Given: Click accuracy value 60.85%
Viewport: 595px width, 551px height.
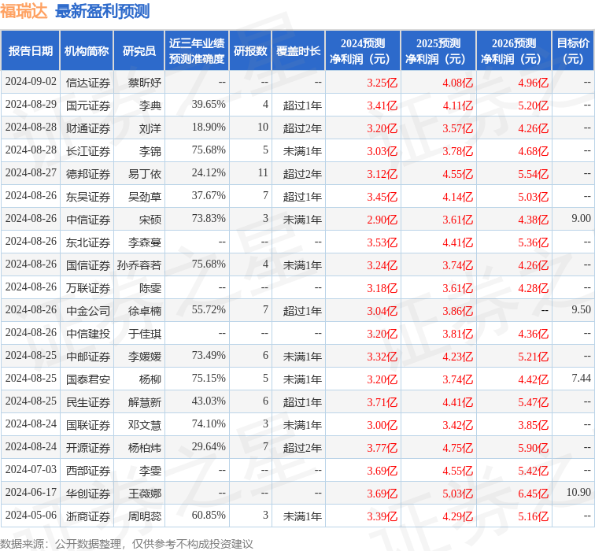Looking at the screenshot, I should pos(209,515).
